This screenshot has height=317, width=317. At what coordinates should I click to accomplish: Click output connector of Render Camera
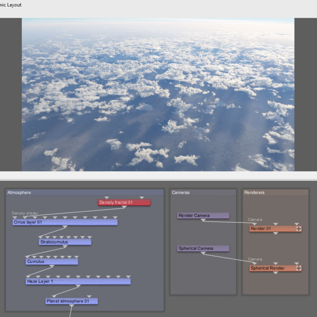pos(203,220)
